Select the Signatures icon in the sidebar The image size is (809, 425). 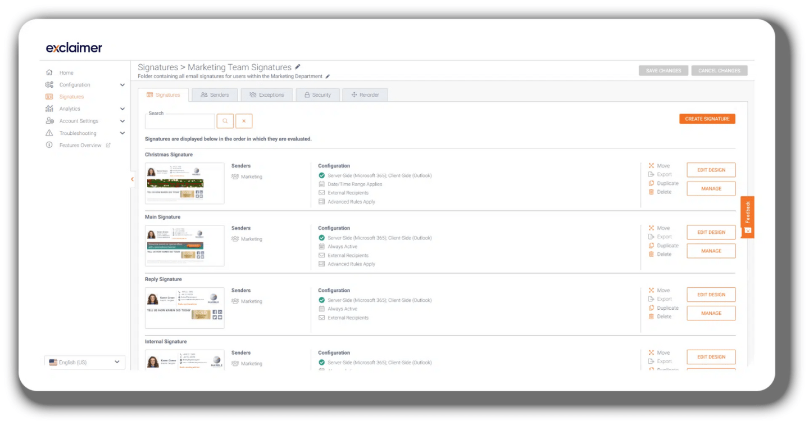[x=49, y=97]
